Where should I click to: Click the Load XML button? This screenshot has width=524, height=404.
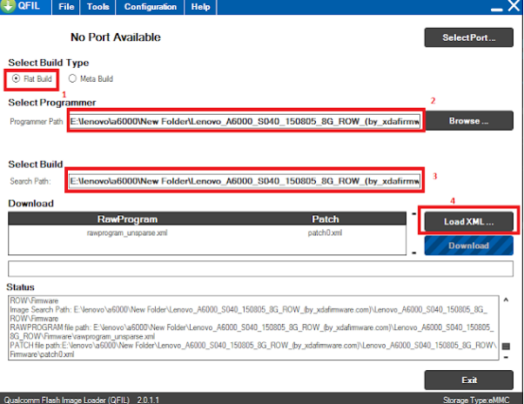click(x=469, y=221)
